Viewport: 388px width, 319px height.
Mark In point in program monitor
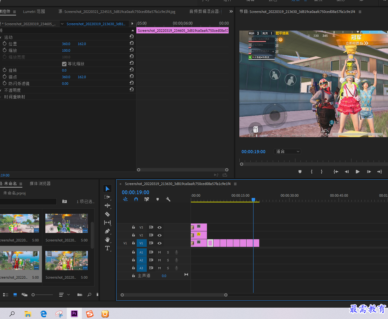(311, 172)
